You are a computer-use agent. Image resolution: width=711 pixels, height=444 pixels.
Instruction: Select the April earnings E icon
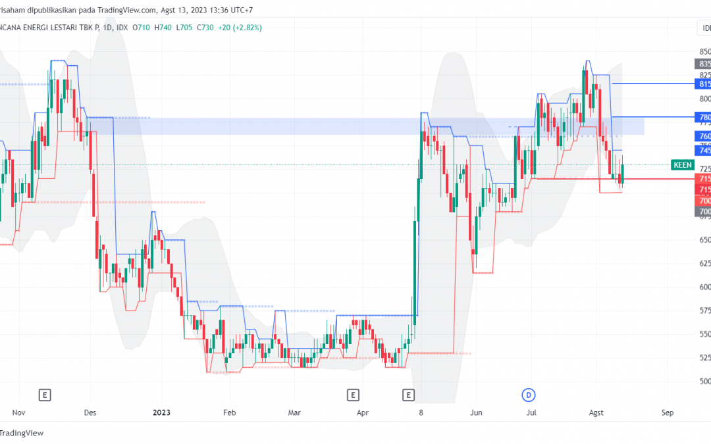pos(353,395)
